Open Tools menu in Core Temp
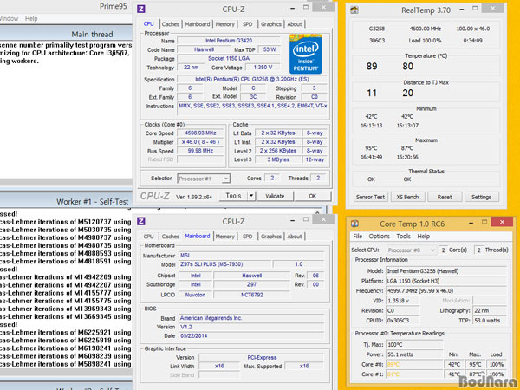The width and height of the screenshot is (520, 390). 403,236
